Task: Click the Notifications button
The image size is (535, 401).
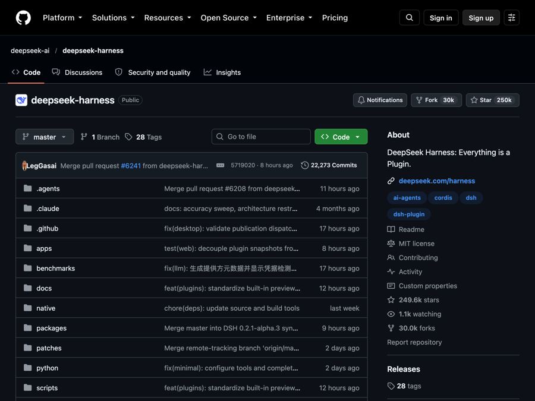Action: [380, 100]
